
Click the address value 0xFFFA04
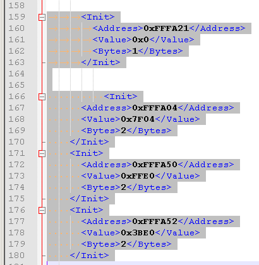coord(155,108)
